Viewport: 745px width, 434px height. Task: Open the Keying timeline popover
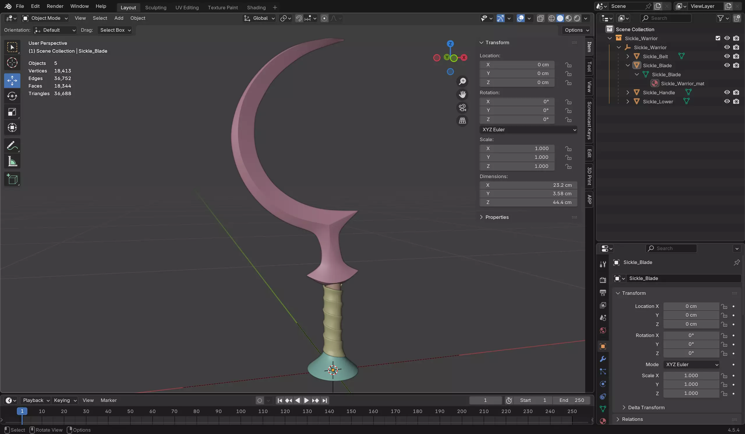coord(65,400)
